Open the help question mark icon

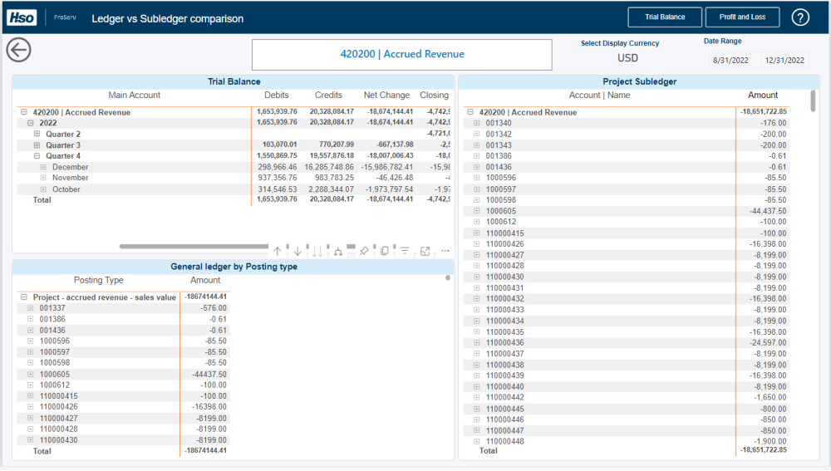[x=800, y=17]
